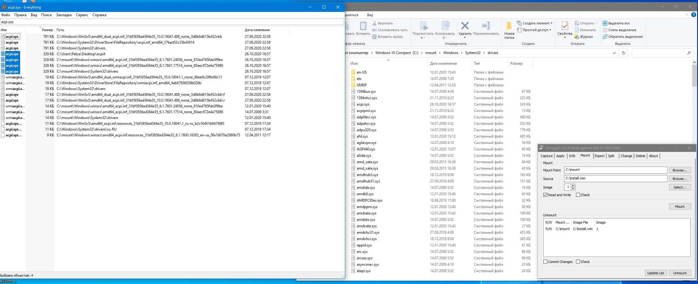698x284 pixels.
Task: Open Файл menu in Everything
Action: [x=6, y=15]
